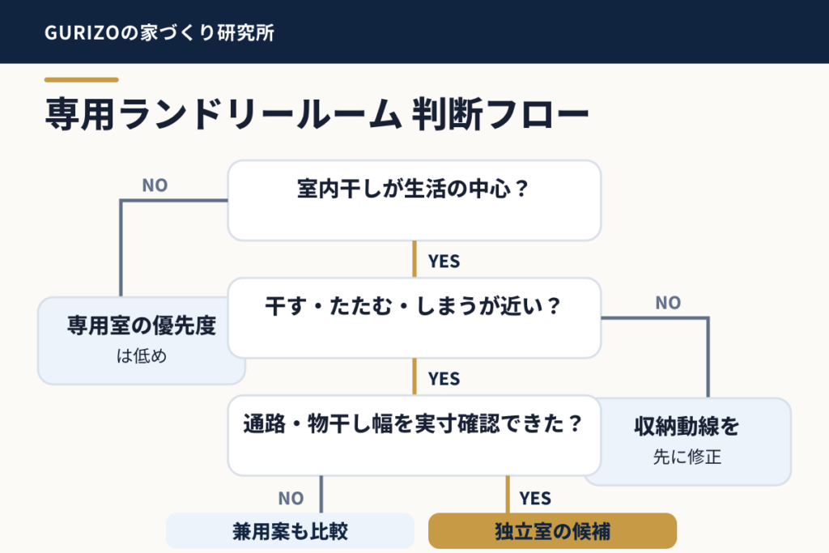Click the gold 独立室の候補 result button
The image size is (829, 553).
point(552,531)
